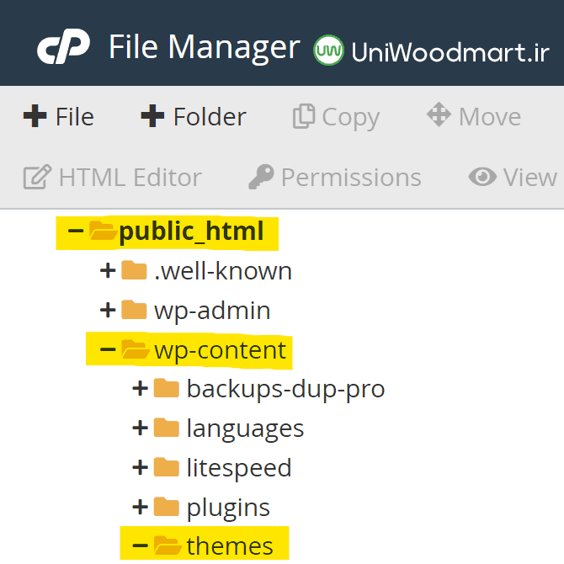Click the Copy documents icon
This screenshot has height=564, width=564.
coord(304,116)
